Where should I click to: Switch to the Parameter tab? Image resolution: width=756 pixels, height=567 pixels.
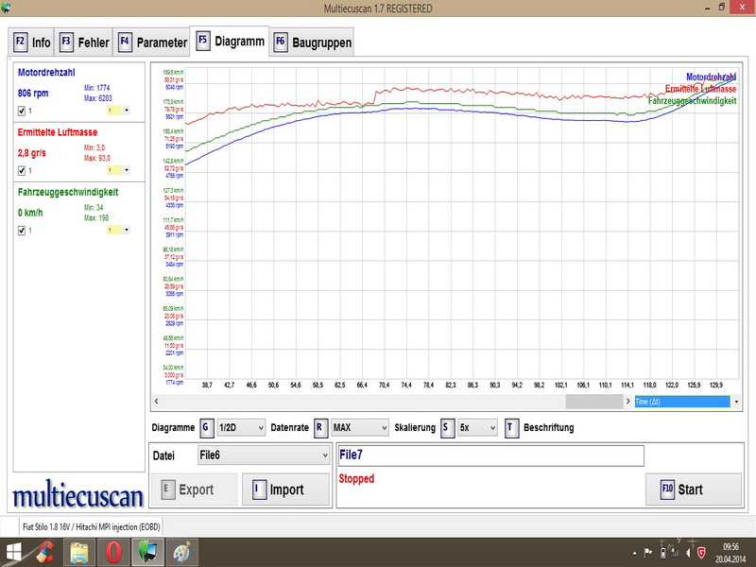click(153, 43)
